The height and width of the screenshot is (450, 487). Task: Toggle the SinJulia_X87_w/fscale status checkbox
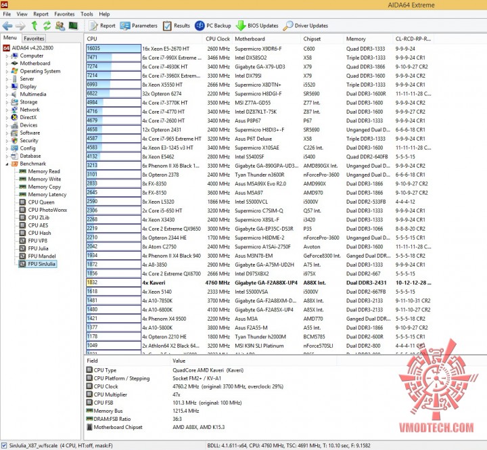(x=4, y=445)
